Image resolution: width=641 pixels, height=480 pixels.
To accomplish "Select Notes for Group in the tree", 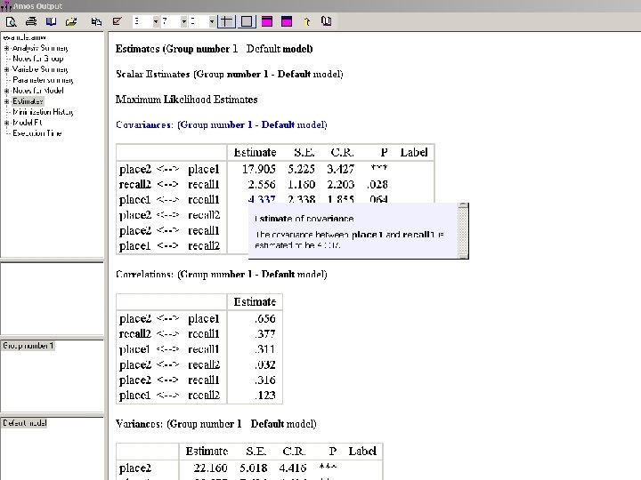I will click(x=38, y=59).
